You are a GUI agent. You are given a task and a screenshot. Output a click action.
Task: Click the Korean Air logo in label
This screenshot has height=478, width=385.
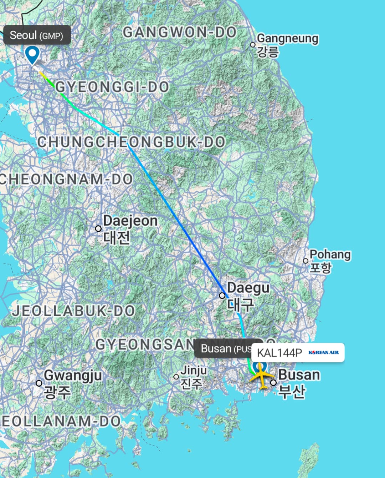coord(324,353)
